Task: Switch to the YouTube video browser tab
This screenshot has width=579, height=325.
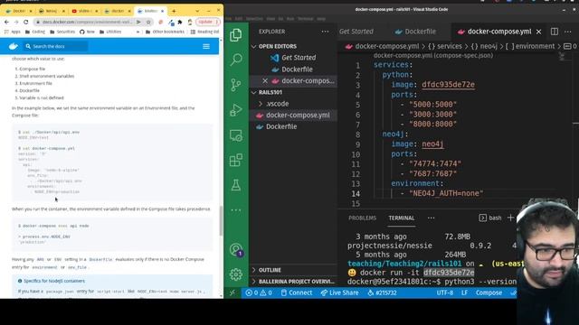Action: pos(84,11)
